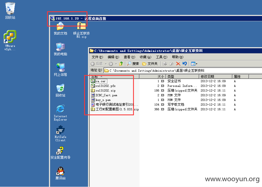Click the red X delete toolbar icon

[178, 64]
